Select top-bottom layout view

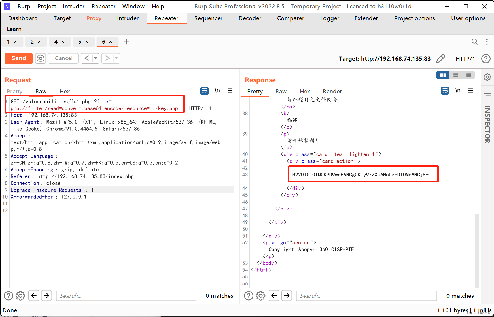tap(456, 75)
